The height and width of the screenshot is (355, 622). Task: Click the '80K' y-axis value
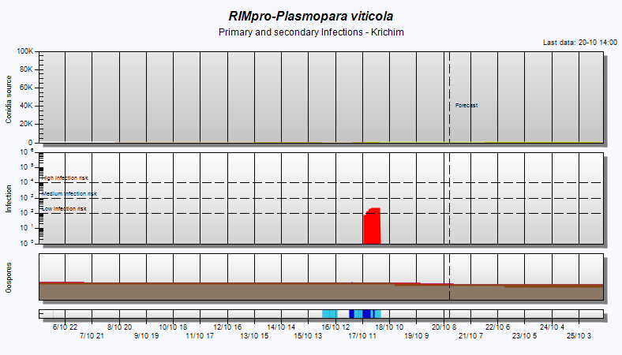(26, 69)
